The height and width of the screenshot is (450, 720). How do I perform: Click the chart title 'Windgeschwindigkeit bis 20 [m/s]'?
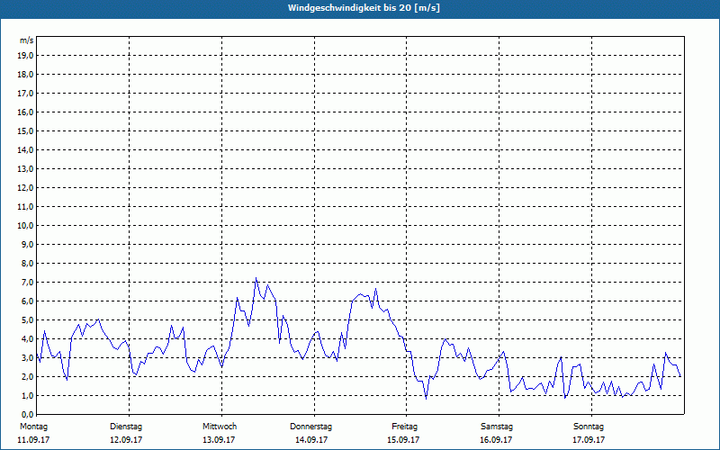tap(364, 8)
